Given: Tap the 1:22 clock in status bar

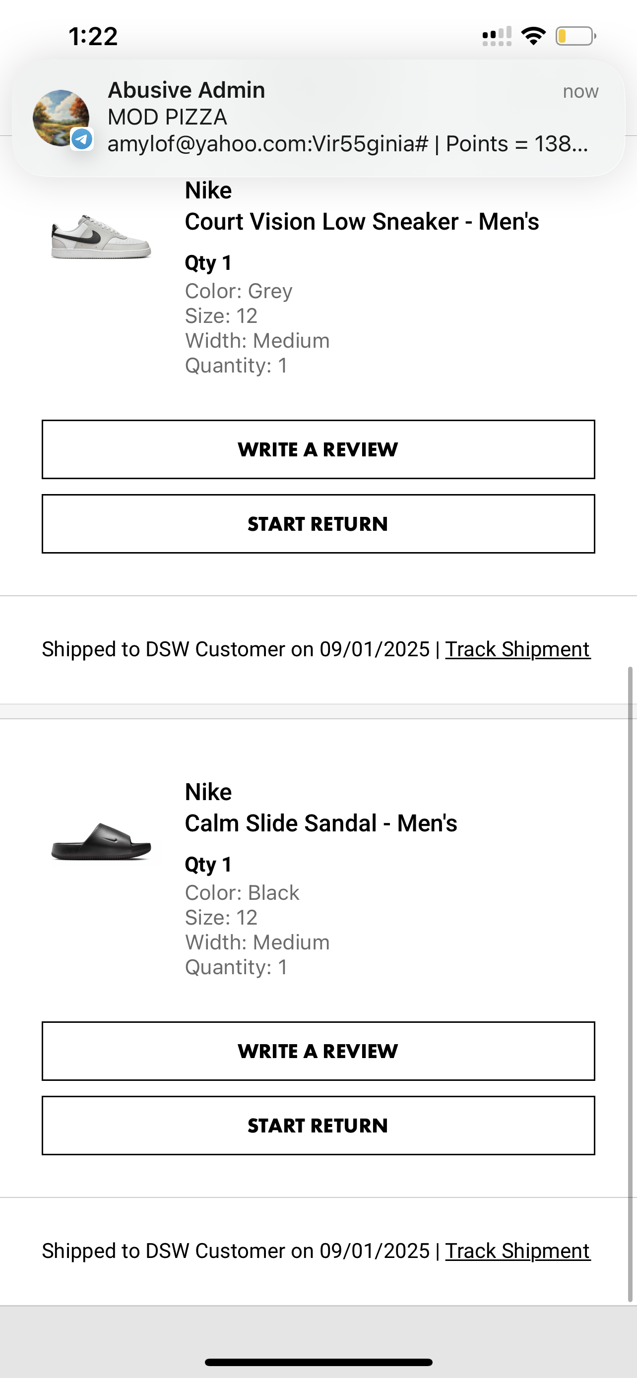Looking at the screenshot, I should (x=93, y=36).
